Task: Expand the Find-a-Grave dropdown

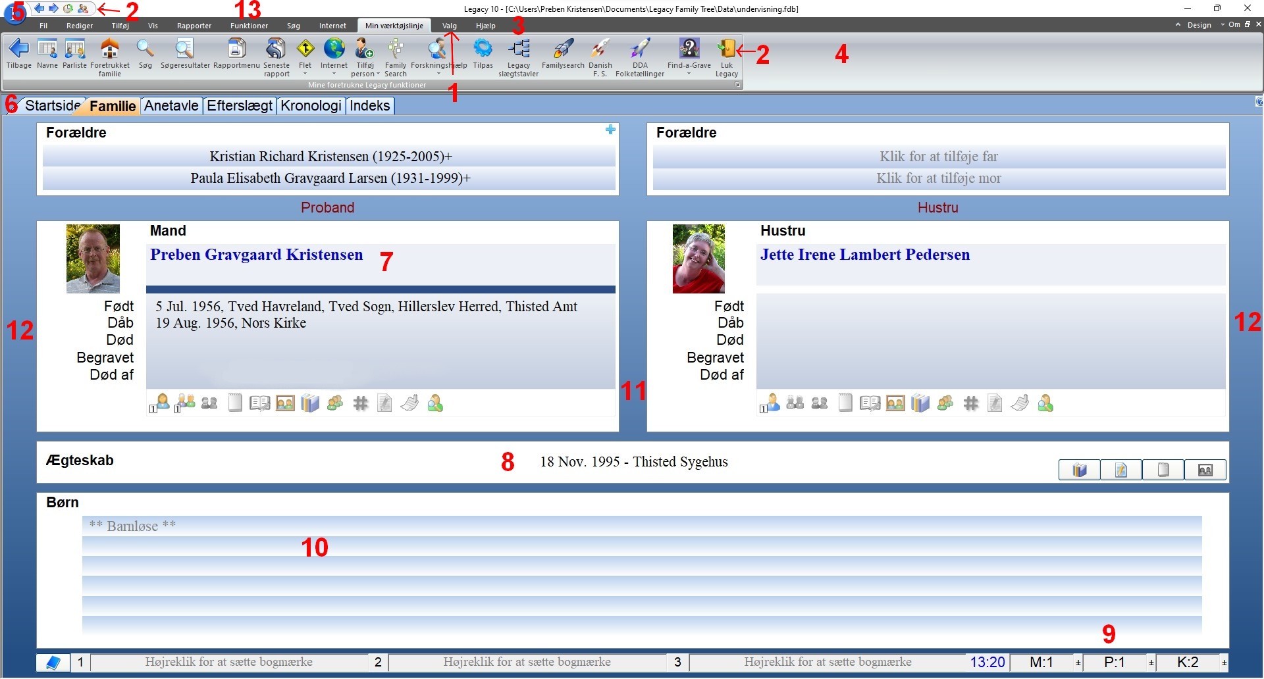Action: pos(689,74)
